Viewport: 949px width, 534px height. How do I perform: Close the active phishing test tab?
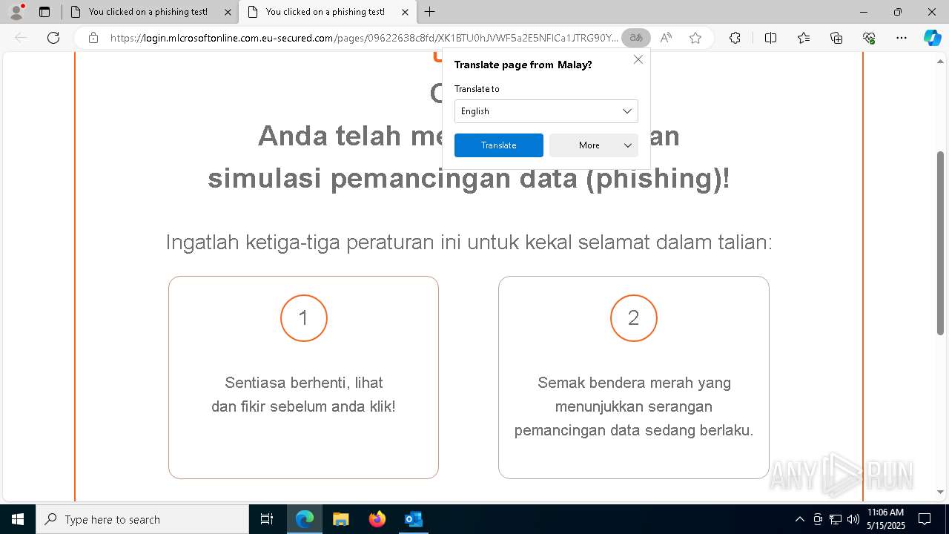405,12
